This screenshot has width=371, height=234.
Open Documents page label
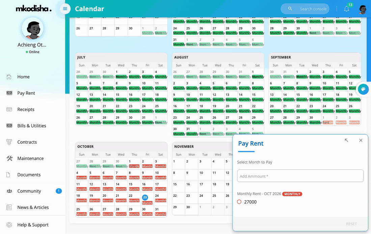tap(29, 175)
